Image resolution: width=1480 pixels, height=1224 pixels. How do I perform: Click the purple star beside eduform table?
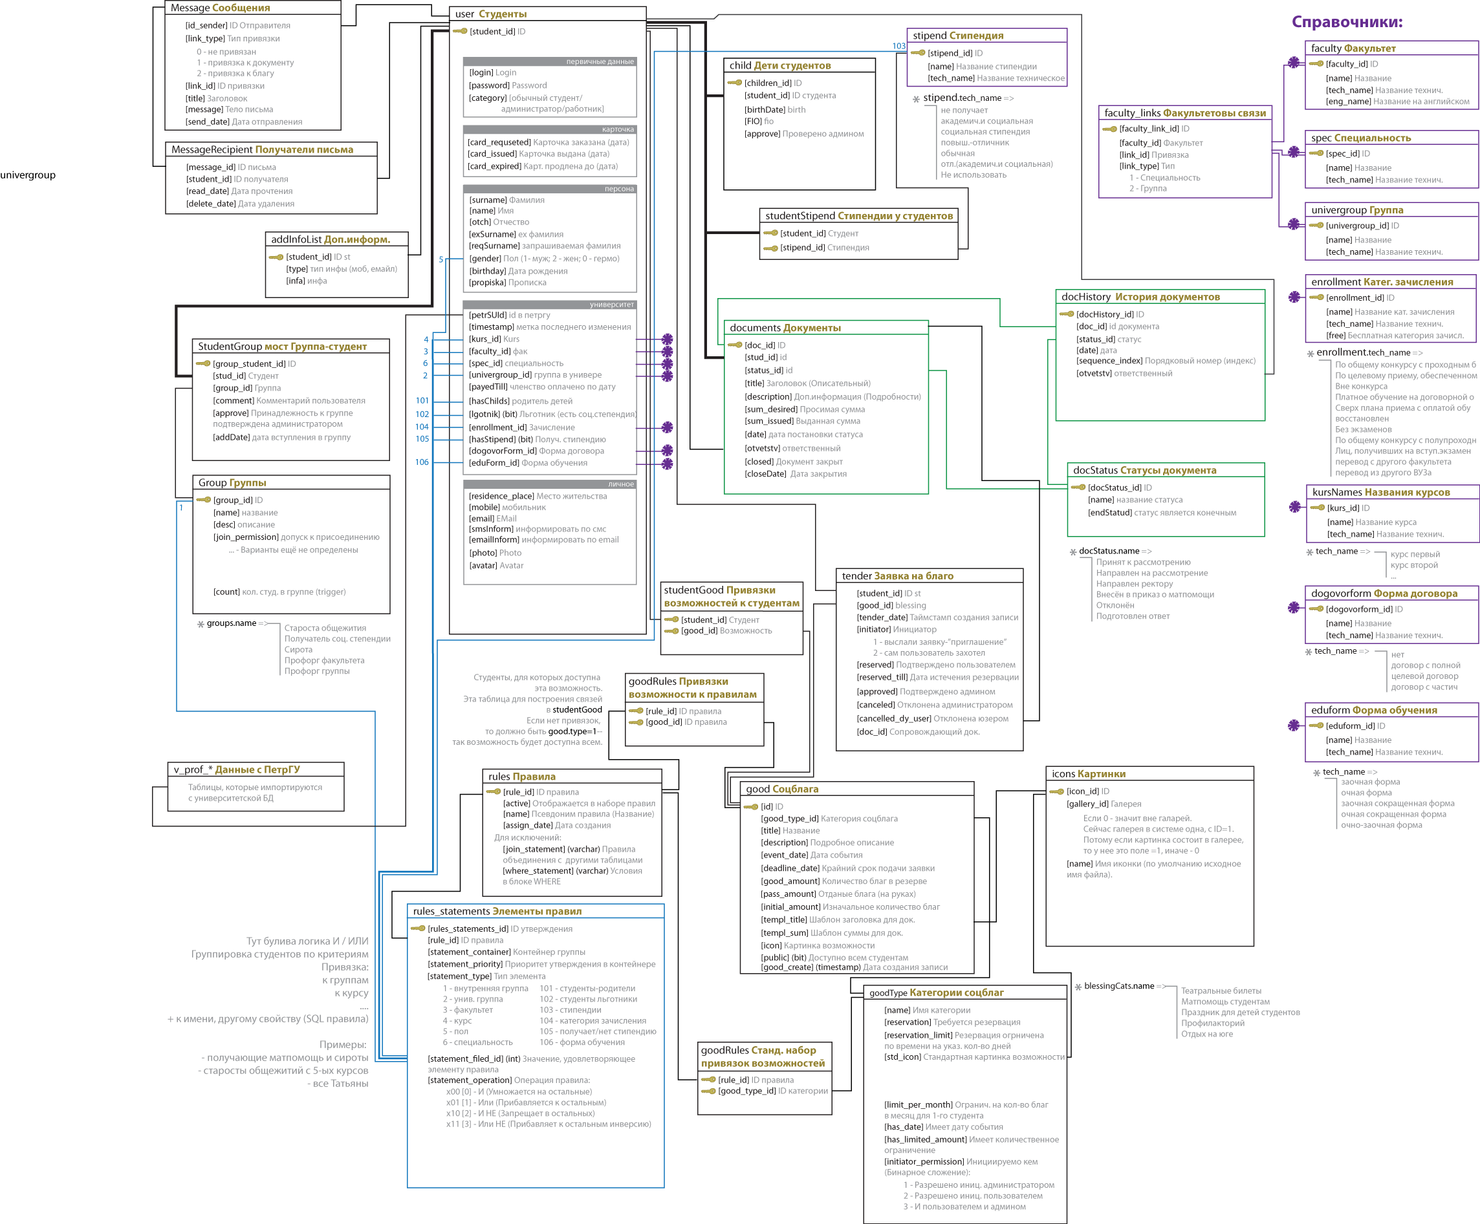(x=1294, y=725)
